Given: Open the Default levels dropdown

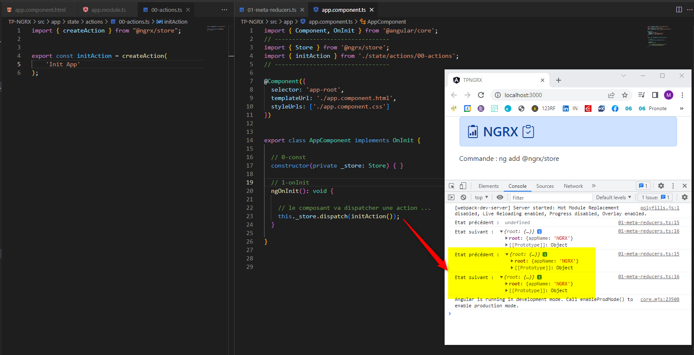Looking at the screenshot, I should (x=614, y=197).
